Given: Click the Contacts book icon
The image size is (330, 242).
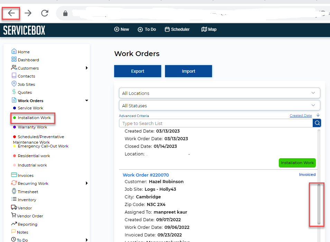Looking at the screenshot, I should tap(14, 75).
